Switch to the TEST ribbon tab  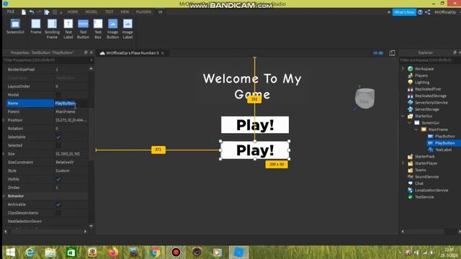tap(109, 12)
